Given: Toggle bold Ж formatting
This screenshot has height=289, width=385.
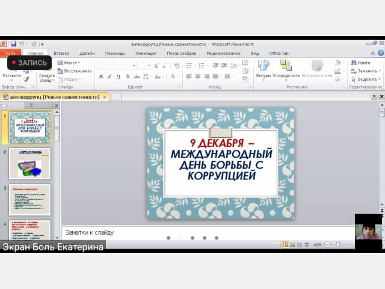Looking at the screenshot, I should pos(101,76).
